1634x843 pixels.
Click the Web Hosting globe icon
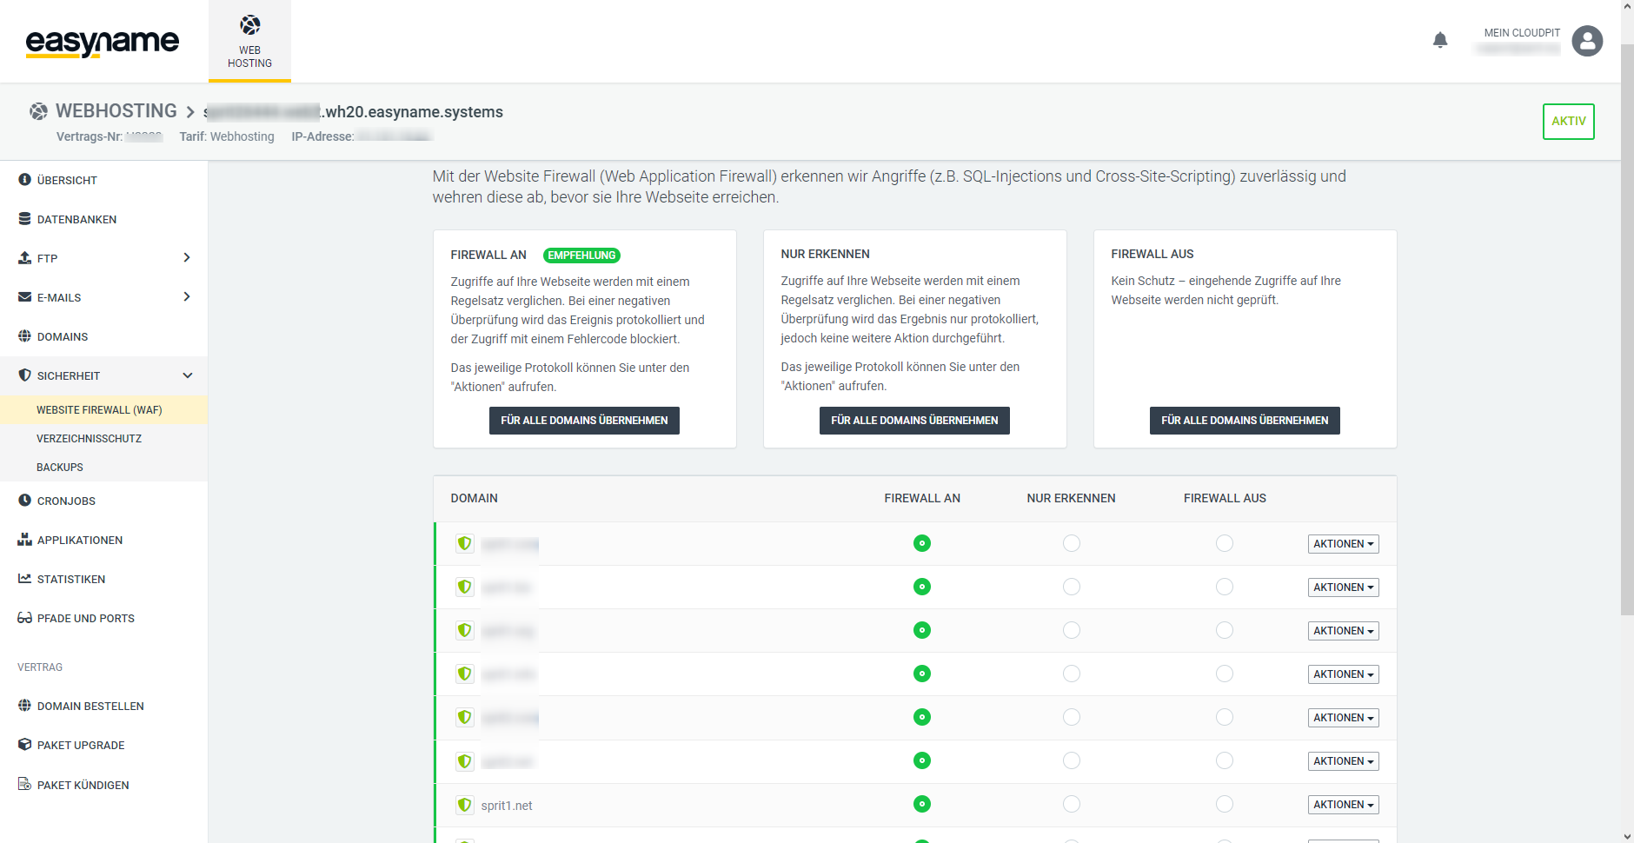point(249,24)
